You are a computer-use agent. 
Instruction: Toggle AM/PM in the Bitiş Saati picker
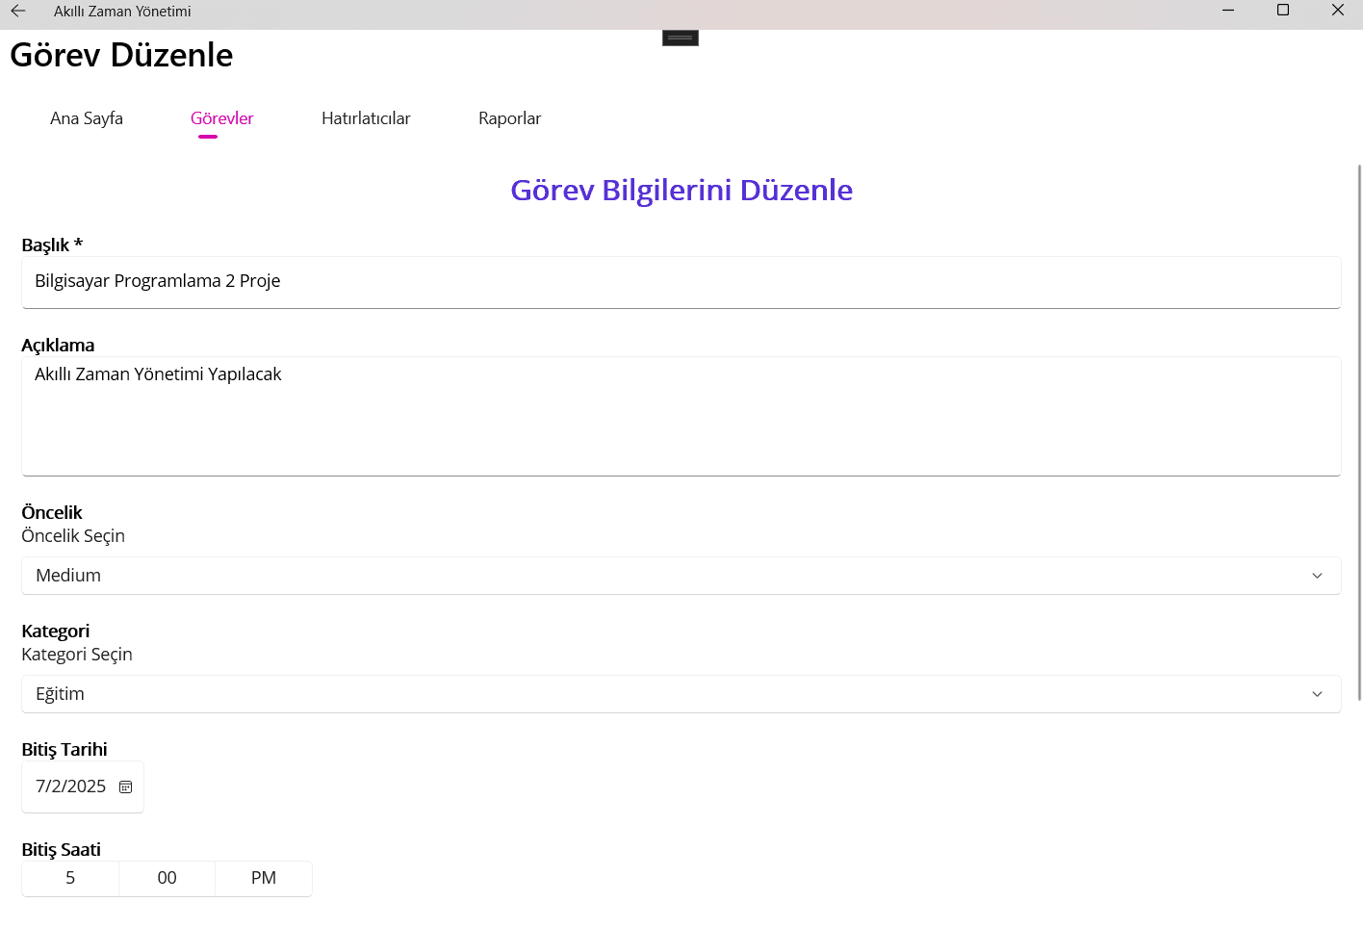pyautogui.click(x=263, y=878)
